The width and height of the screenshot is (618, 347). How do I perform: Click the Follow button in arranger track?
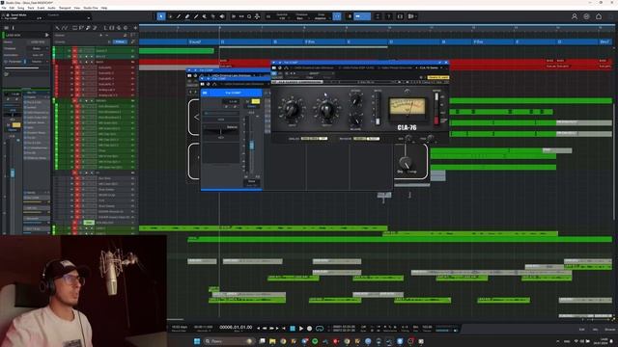(120, 41)
